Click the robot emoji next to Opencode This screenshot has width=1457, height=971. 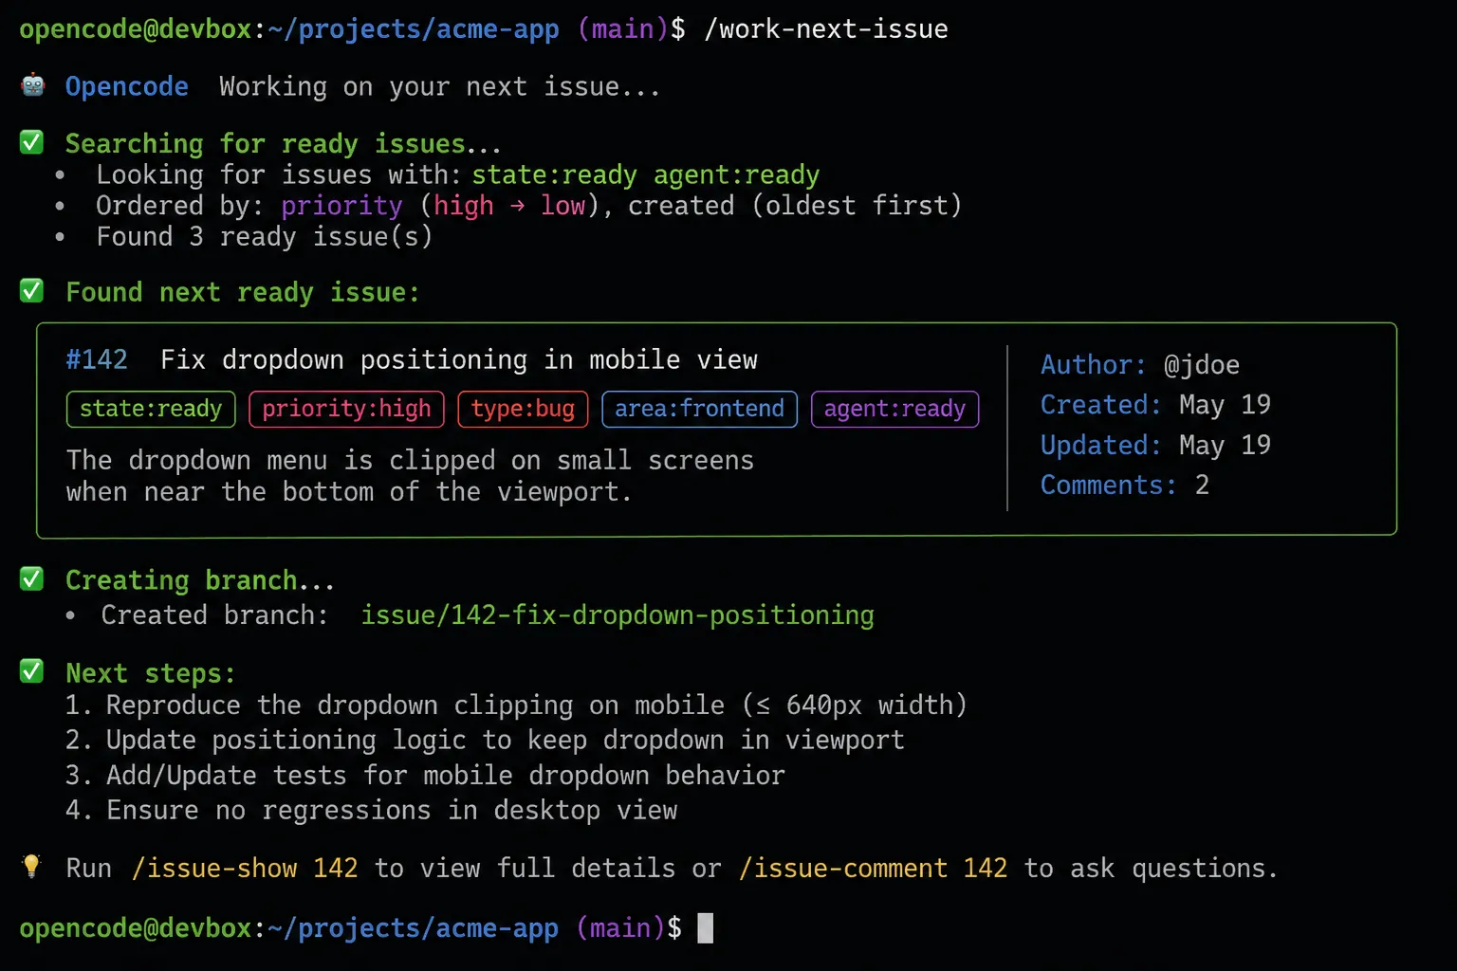click(33, 85)
